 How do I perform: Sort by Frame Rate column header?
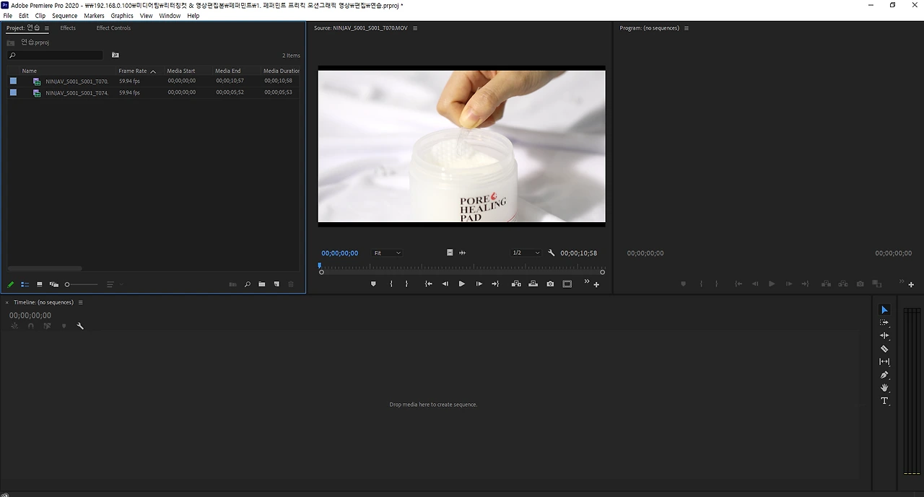133,71
